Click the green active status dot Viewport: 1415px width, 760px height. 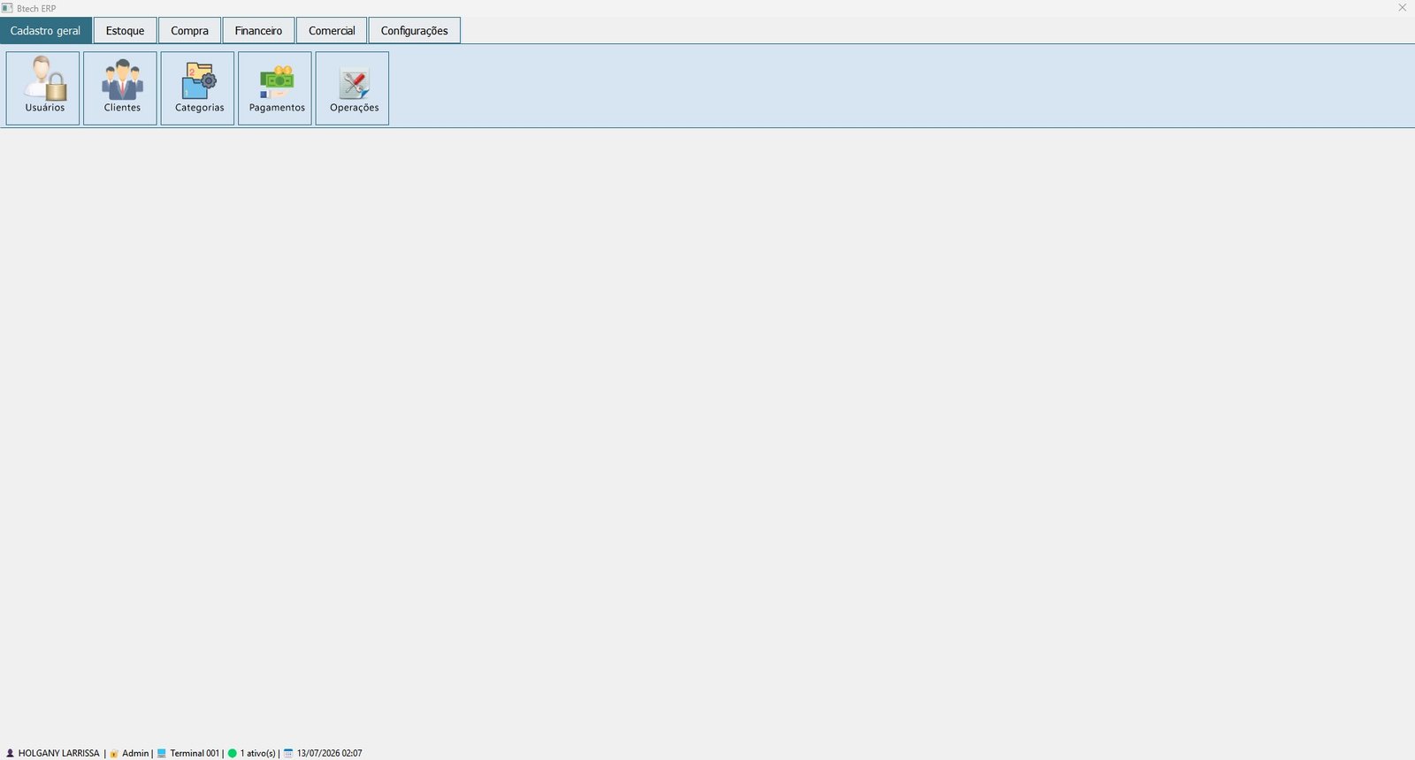233,754
